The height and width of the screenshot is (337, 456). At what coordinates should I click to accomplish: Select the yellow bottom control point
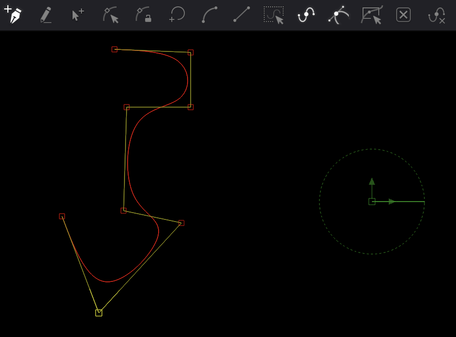99,313
